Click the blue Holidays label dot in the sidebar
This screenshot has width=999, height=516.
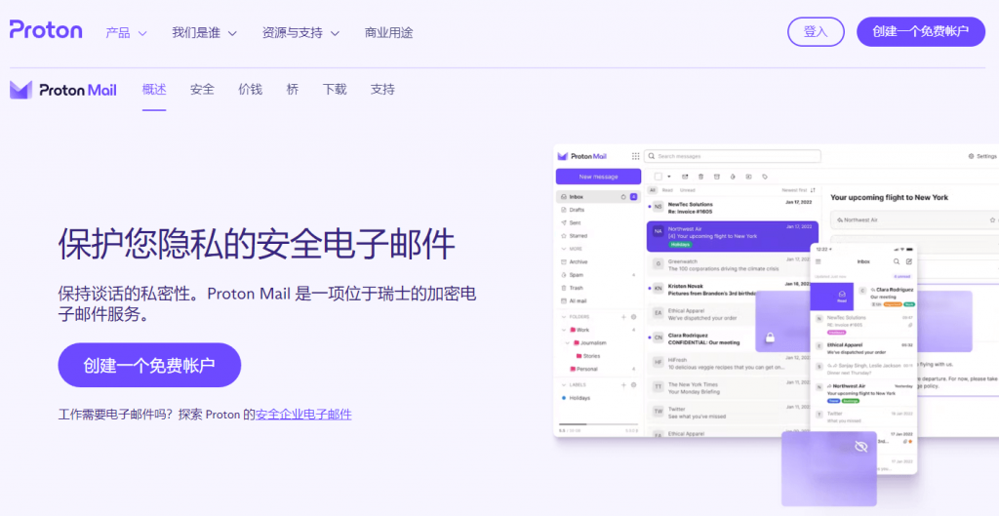564,398
